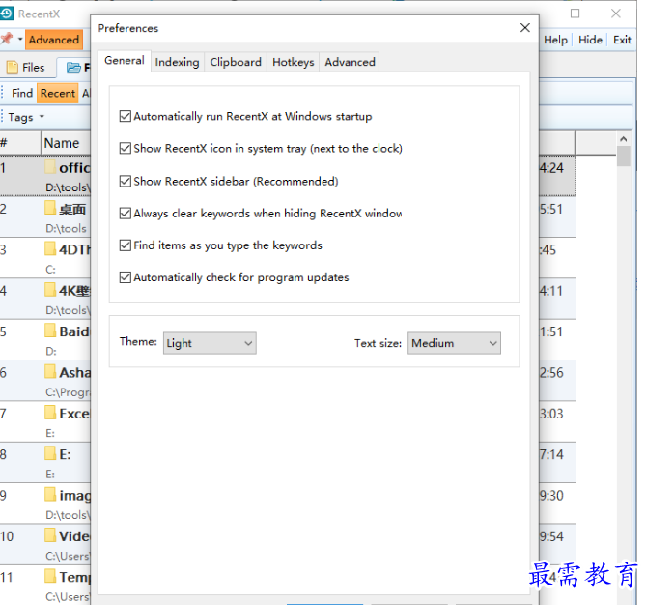This screenshot has height=605, width=646.
Task: Click folder icon of the 4K row
Action: click(50, 290)
